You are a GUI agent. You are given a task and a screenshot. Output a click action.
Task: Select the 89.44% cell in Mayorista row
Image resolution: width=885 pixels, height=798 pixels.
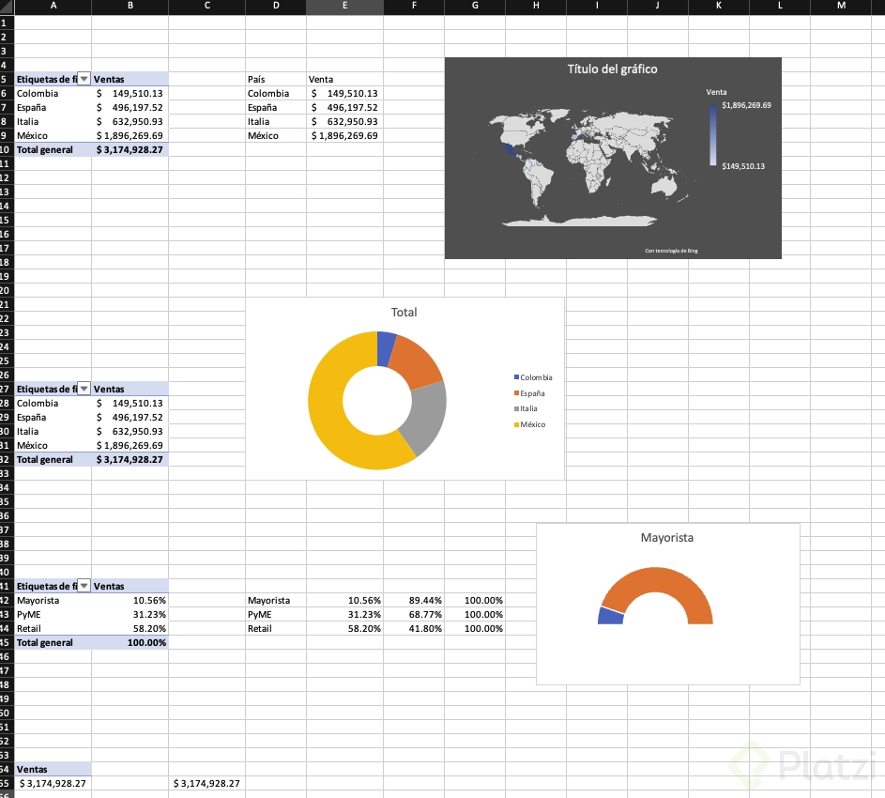(x=414, y=600)
